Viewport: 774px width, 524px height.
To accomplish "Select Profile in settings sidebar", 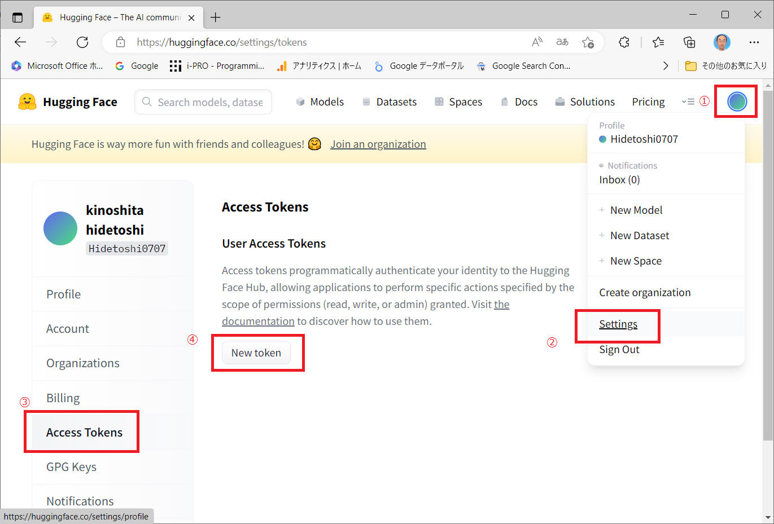I will pyautogui.click(x=112, y=294).
